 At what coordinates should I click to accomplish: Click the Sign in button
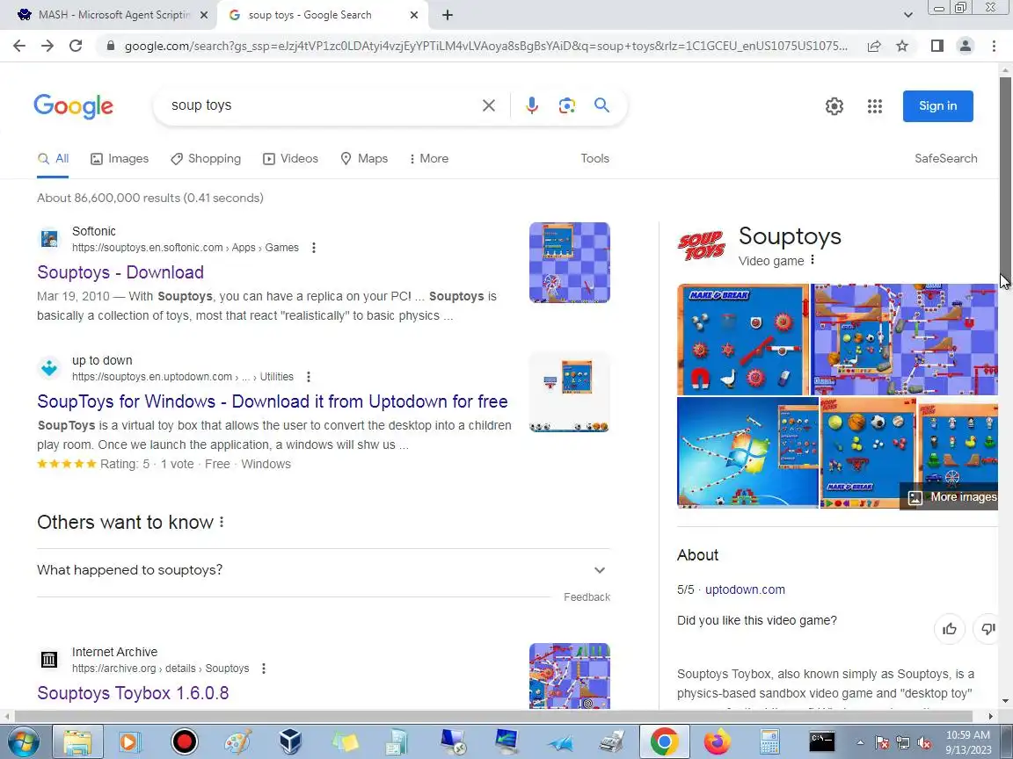937,105
